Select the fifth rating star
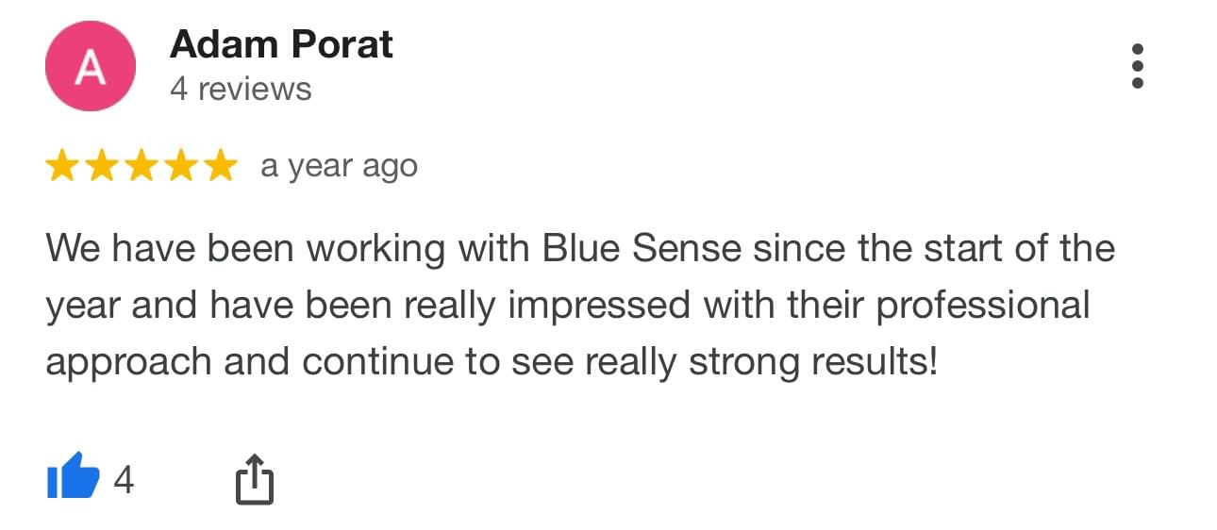This screenshot has height=530, width=1217. tap(220, 166)
